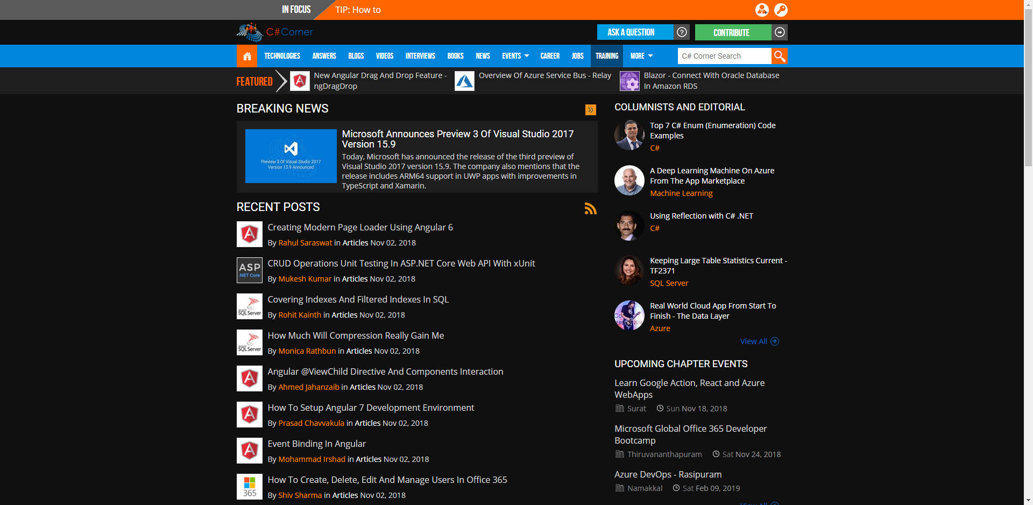The width and height of the screenshot is (1033, 505).
Task: Select the Training tab
Action: [607, 56]
